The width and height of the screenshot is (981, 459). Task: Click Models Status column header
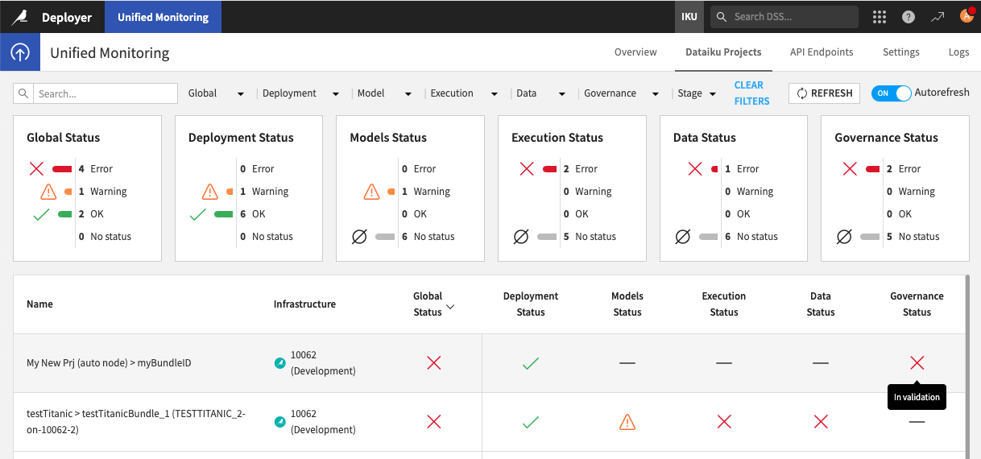pos(627,304)
